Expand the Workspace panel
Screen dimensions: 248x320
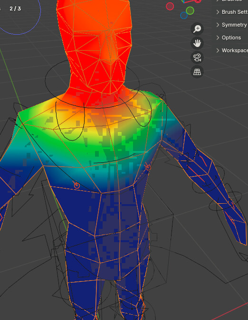tap(232, 50)
